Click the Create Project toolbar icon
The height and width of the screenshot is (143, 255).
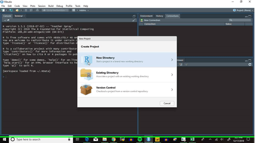(x=11, y=10)
